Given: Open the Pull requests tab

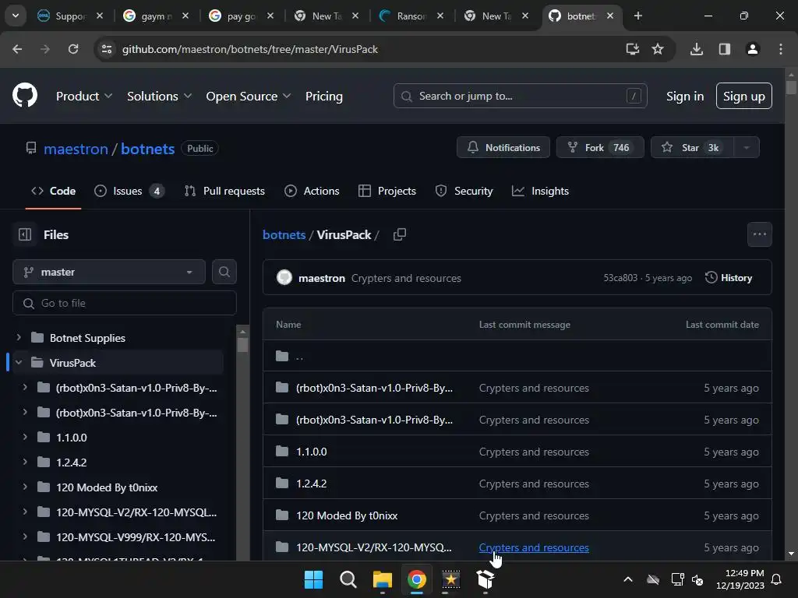Looking at the screenshot, I should (224, 191).
